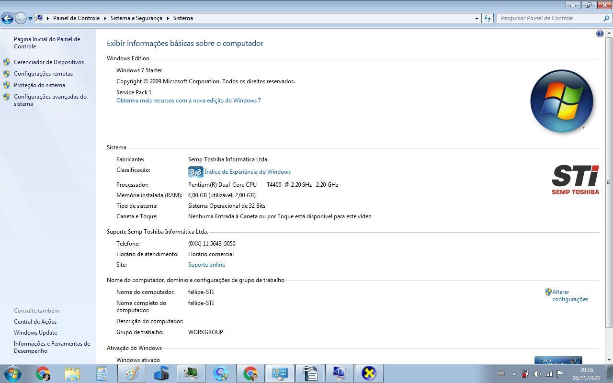The height and width of the screenshot is (383, 613).
Task: Click the network signal tray icon
Action: [x=549, y=374]
